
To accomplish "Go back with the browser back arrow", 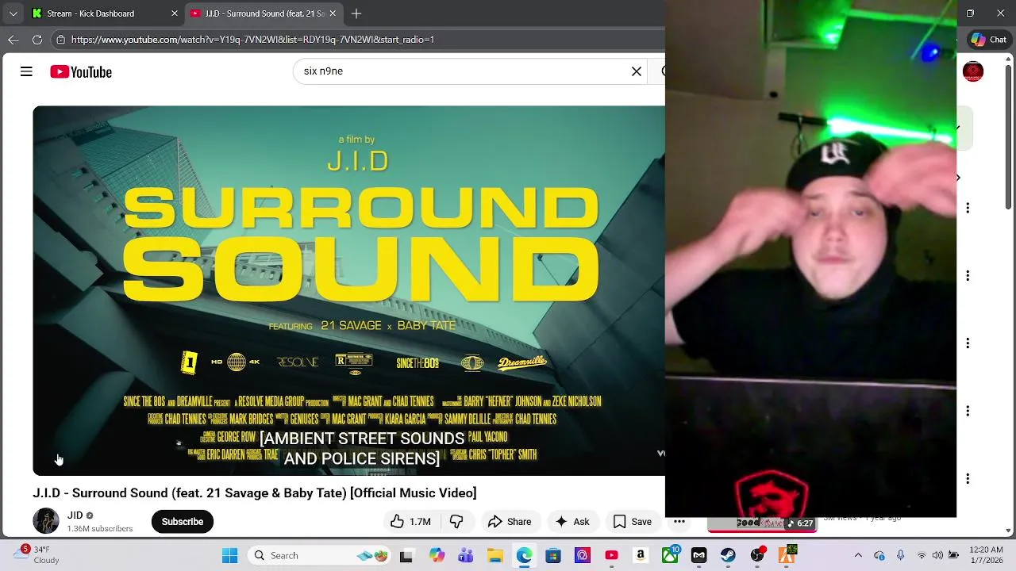I will click(x=13, y=40).
